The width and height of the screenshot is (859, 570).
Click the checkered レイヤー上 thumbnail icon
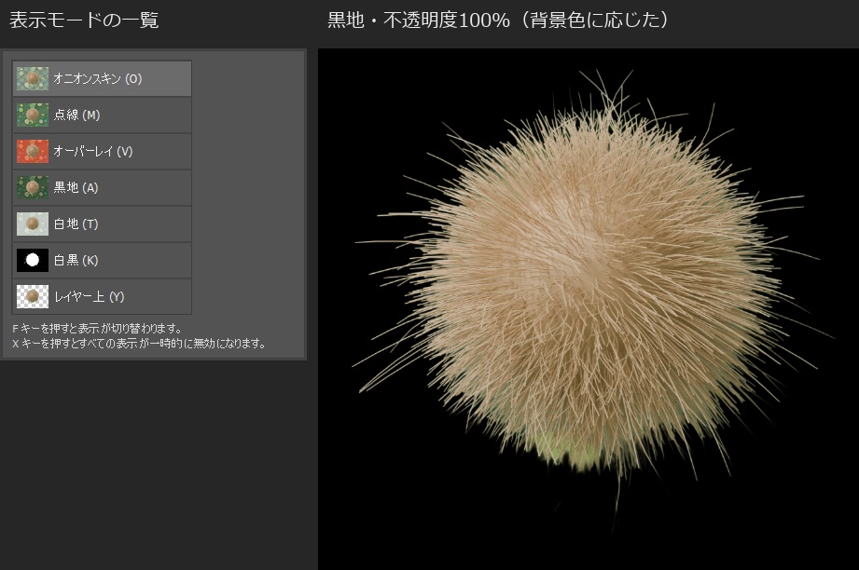click(33, 296)
